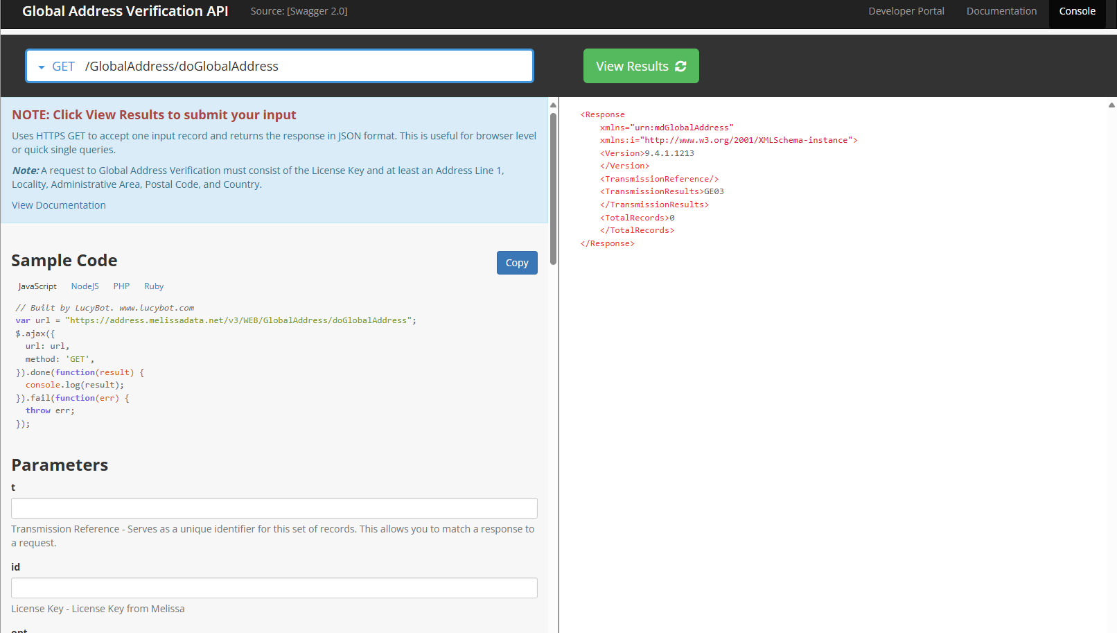Click the TotalRecords 0 response line
Viewport: 1117px width, 633px height.
[x=637, y=218]
